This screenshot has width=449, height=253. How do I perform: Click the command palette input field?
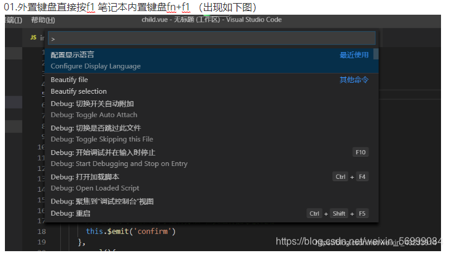click(212, 38)
